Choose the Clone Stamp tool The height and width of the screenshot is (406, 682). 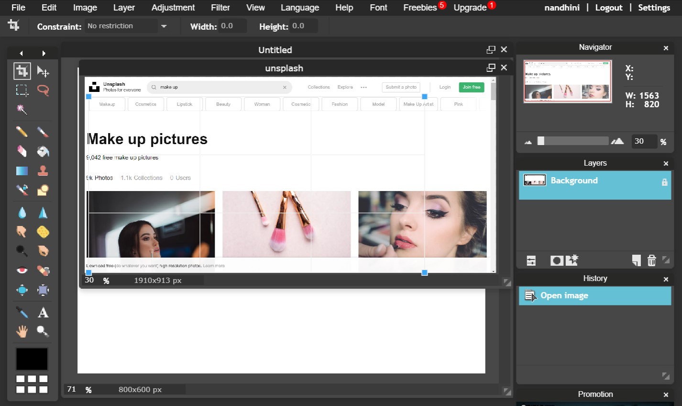coord(43,171)
